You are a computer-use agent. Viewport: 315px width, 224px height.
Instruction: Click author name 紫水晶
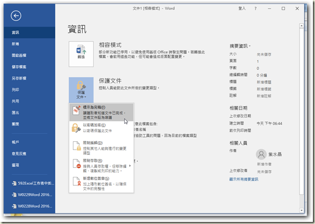275,154
